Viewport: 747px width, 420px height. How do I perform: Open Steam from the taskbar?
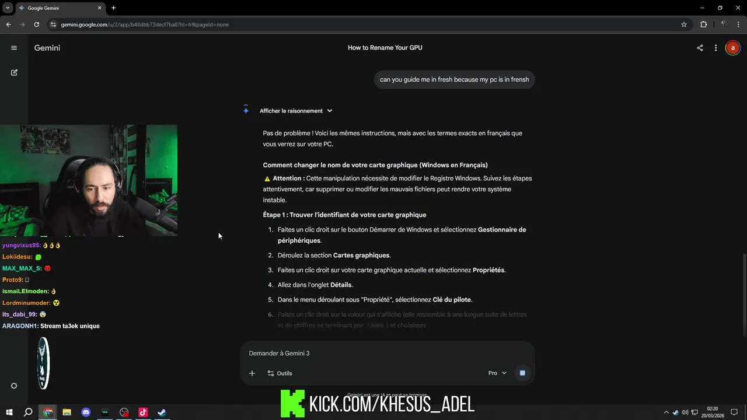162,412
